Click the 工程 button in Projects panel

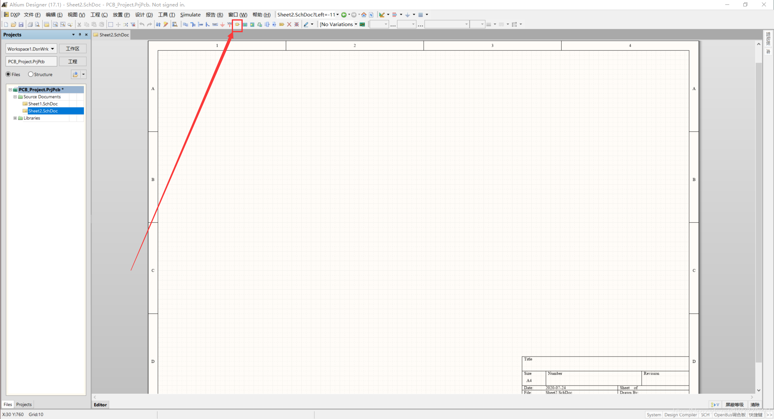[x=73, y=62]
